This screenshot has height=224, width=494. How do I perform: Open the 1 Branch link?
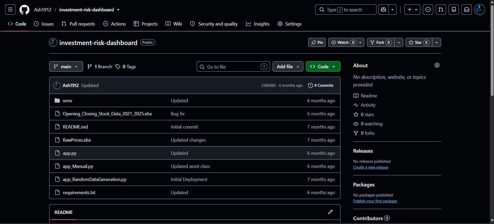[100, 66]
